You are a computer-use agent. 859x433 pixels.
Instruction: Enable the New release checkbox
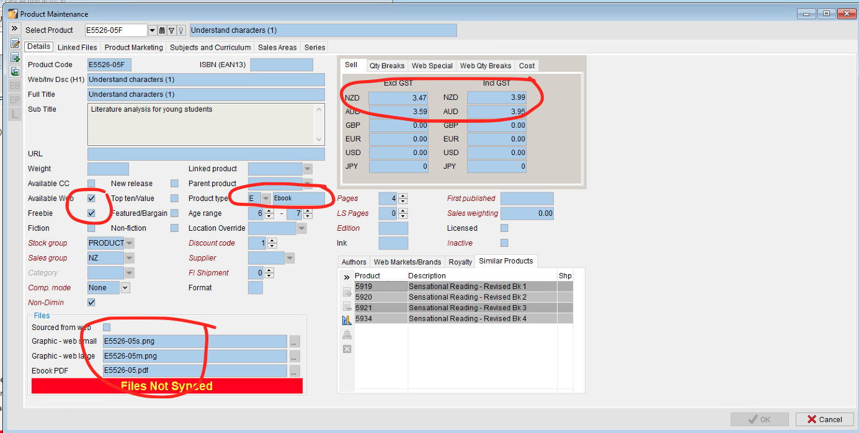coord(174,184)
